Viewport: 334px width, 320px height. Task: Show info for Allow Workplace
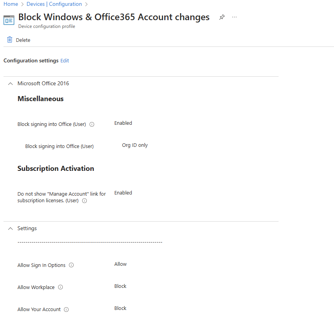coord(60,287)
